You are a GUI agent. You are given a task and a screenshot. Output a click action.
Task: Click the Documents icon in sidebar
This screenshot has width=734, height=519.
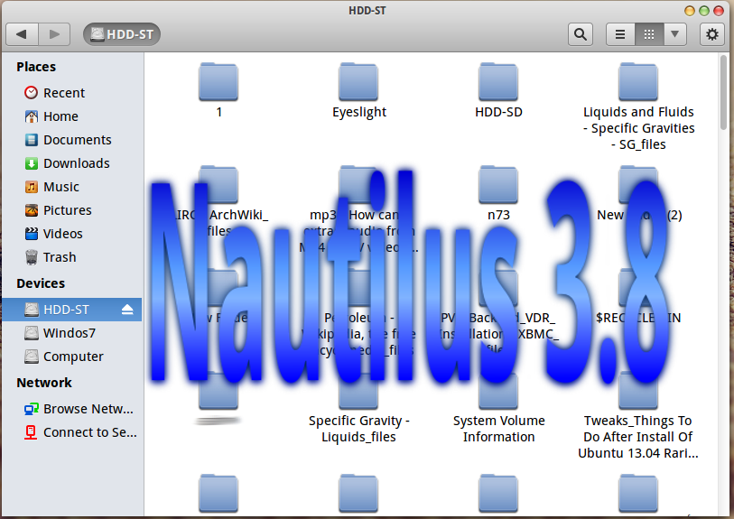pyautogui.click(x=32, y=140)
